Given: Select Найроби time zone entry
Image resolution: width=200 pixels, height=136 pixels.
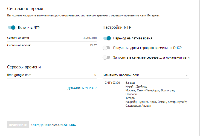Looking at the screenshot, I should (131, 94).
